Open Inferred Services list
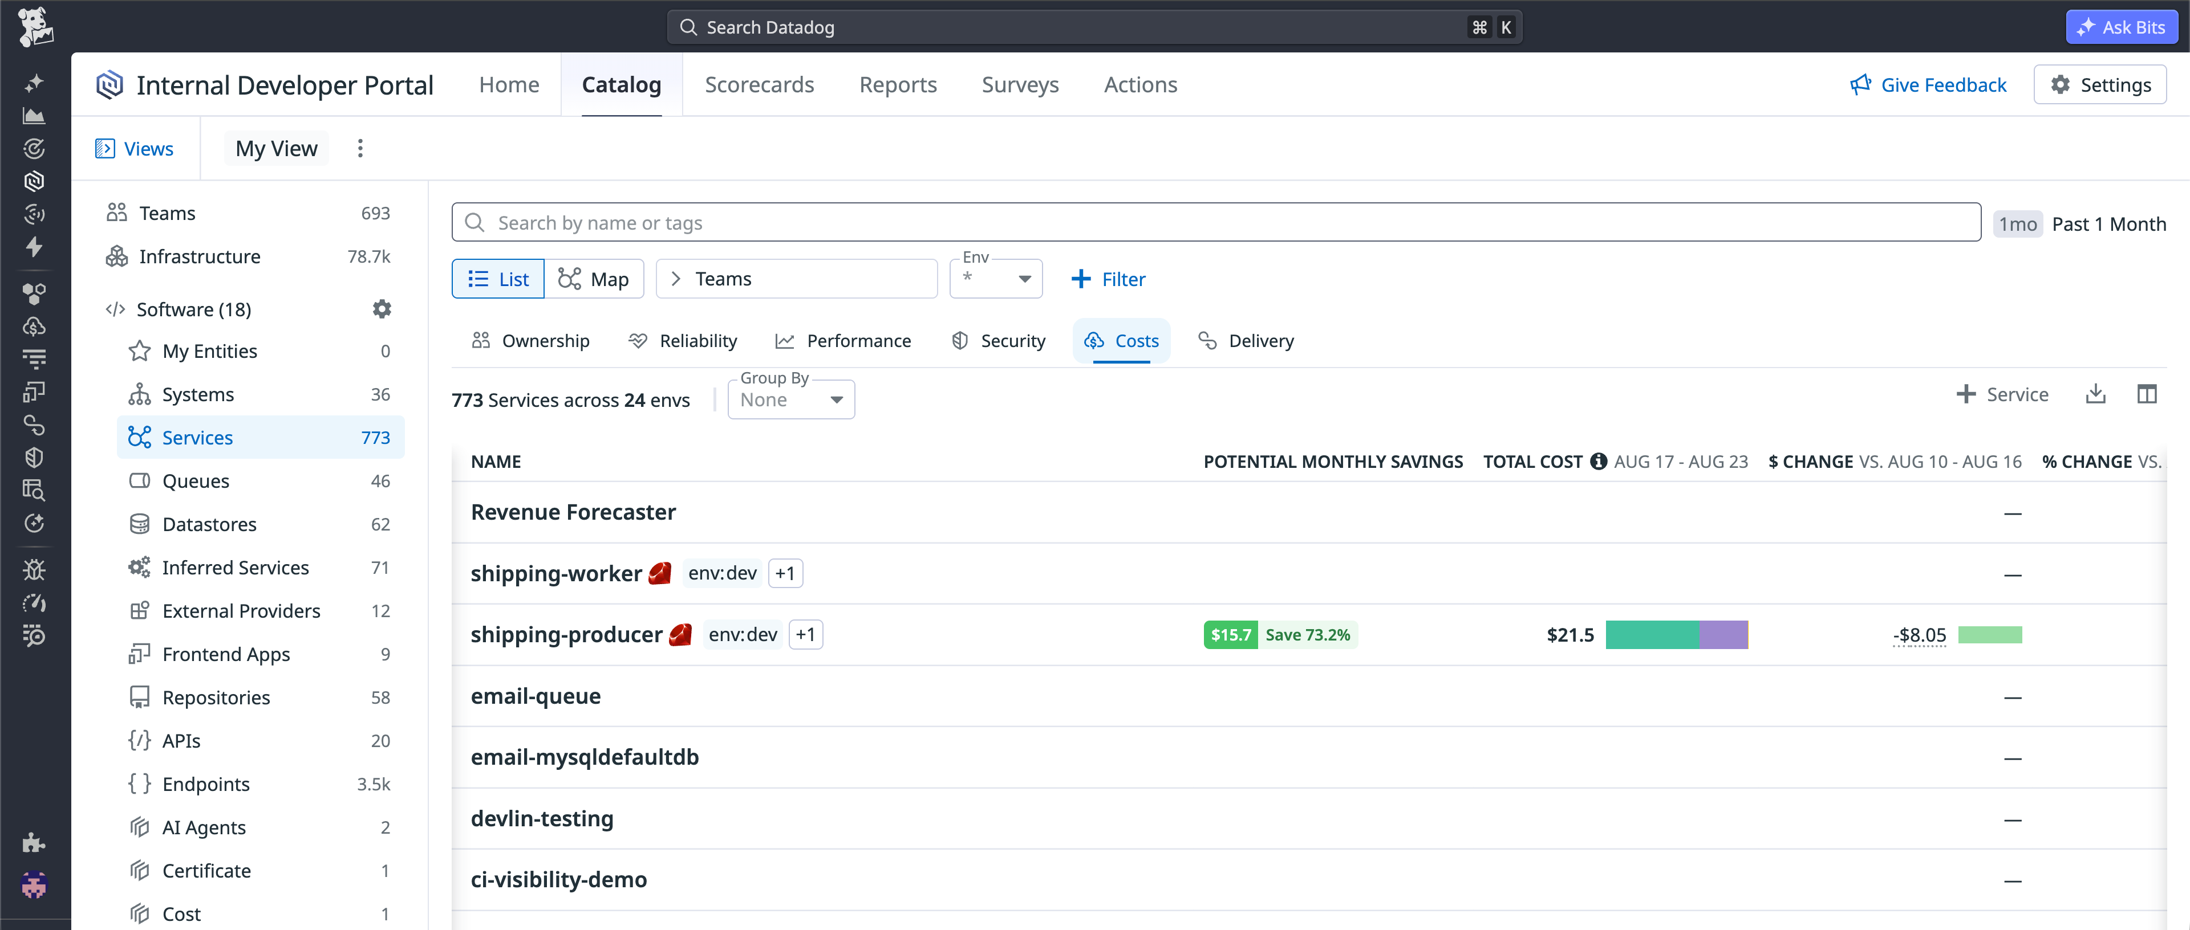 tap(260, 568)
